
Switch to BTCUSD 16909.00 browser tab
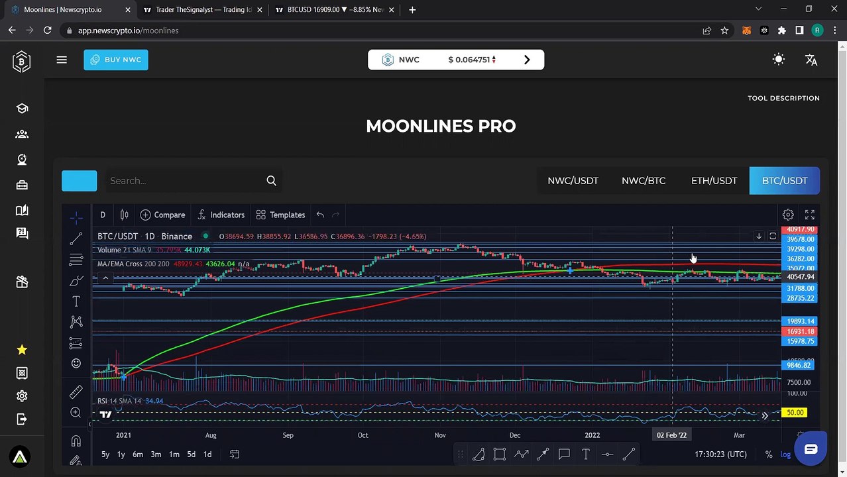(x=335, y=10)
